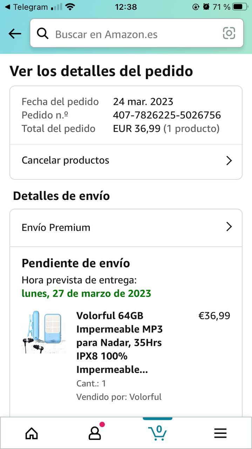252x449 pixels.
Task: Tap the Pendiente de envío heading
Action: pos(76,263)
